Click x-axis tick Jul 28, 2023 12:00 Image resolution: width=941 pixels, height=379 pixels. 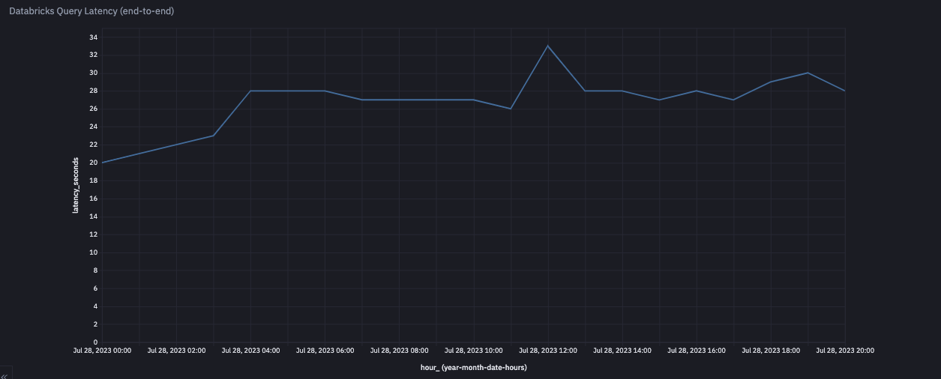[x=548, y=350]
